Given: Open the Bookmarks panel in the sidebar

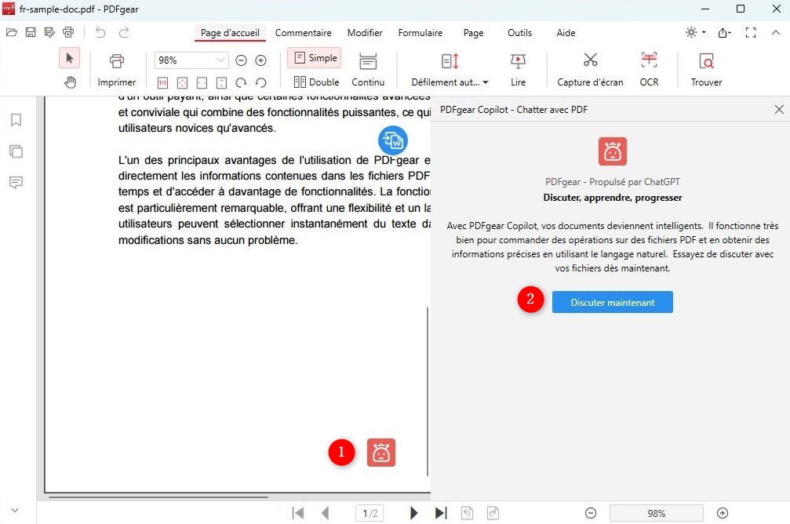Looking at the screenshot, I should 17,119.
